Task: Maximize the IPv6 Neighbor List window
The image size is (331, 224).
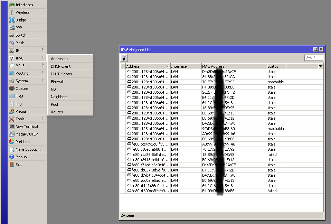Action: pyautogui.click(x=315, y=49)
